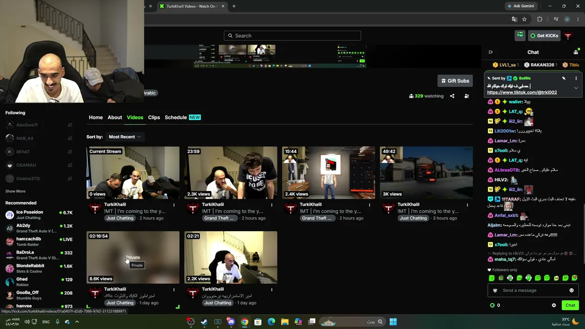Show hidden system tray icons chevron
The height and width of the screenshot is (329, 585).
[x=77, y=322]
